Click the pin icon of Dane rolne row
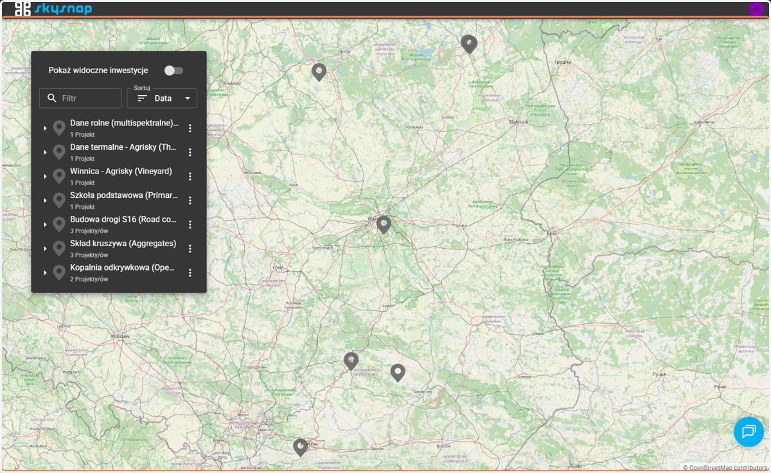771x473 pixels. pyautogui.click(x=59, y=129)
